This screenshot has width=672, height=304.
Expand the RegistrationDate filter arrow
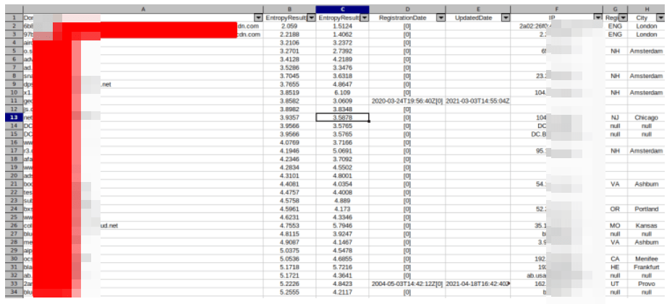pyautogui.click(x=441, y=17)
